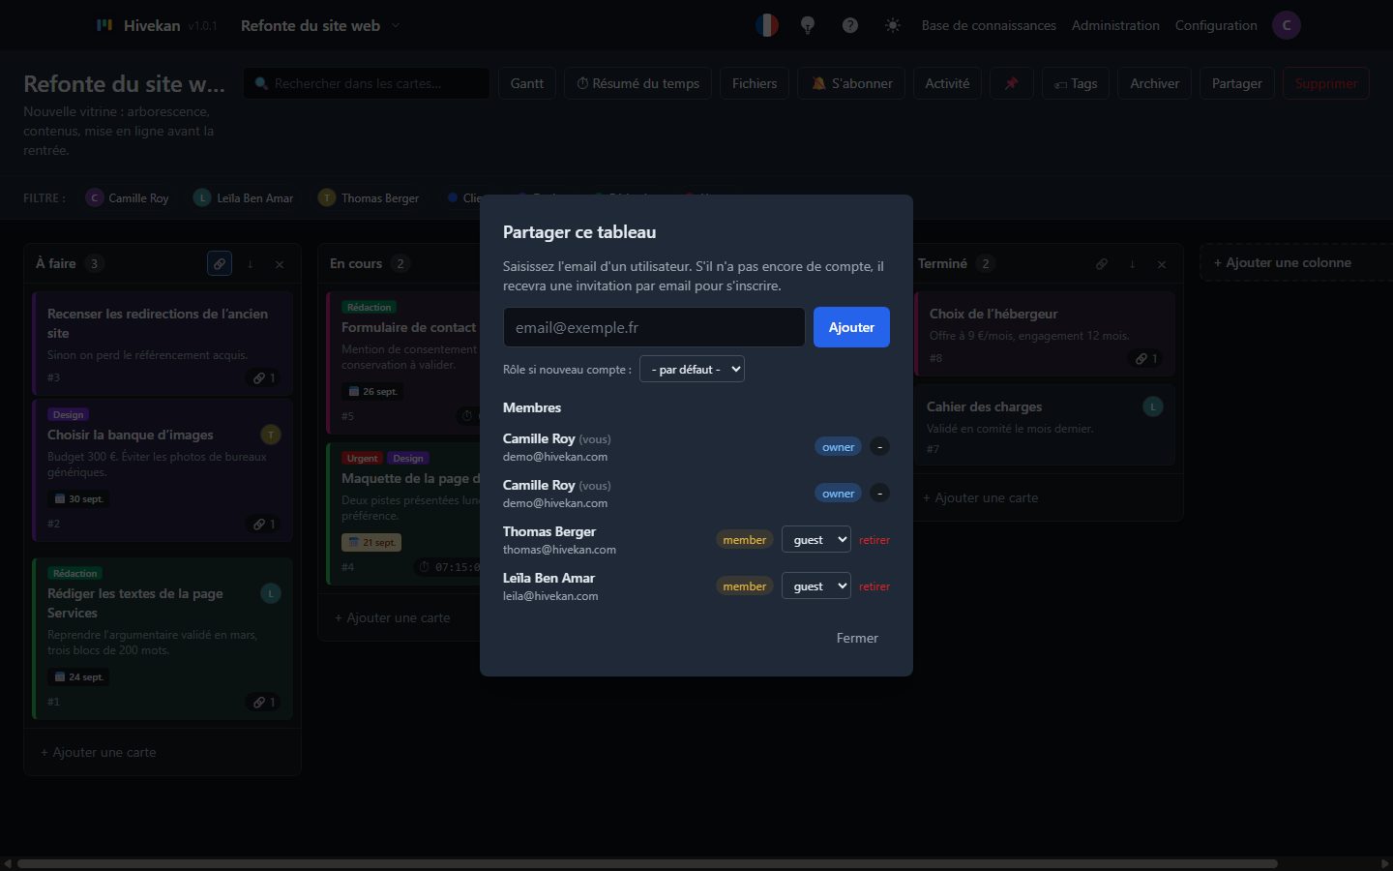Click the pin icon button in toolbar

1011,83
